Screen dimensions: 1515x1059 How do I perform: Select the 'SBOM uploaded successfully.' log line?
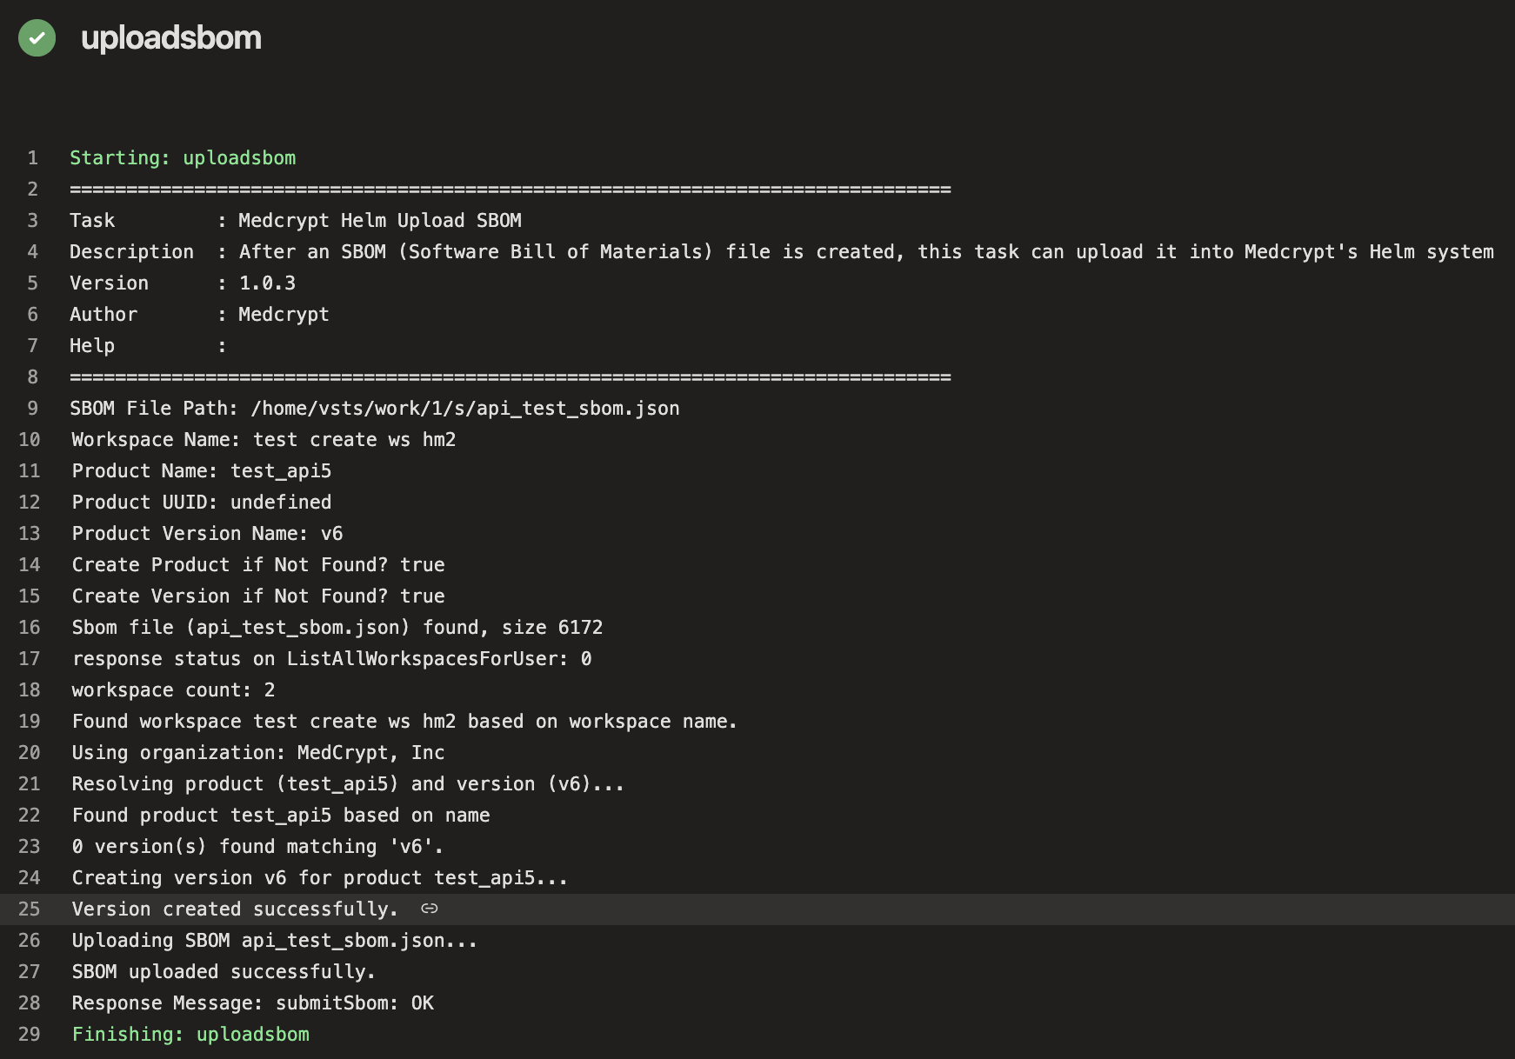pyautogui.click(x=223, y=971)
